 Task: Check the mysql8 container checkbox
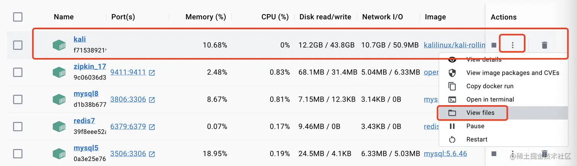18,99
